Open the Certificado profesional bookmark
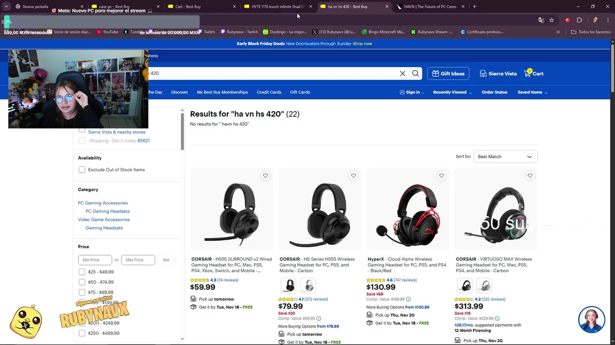The image size is (615, 345). point(482,32)
